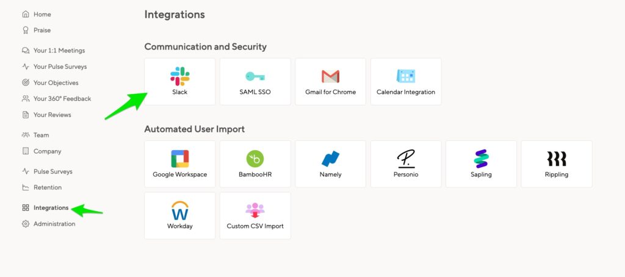This screenshot has width=625, height=277.
Task: Choose the Namely label
Action: (x=330, y=174)
